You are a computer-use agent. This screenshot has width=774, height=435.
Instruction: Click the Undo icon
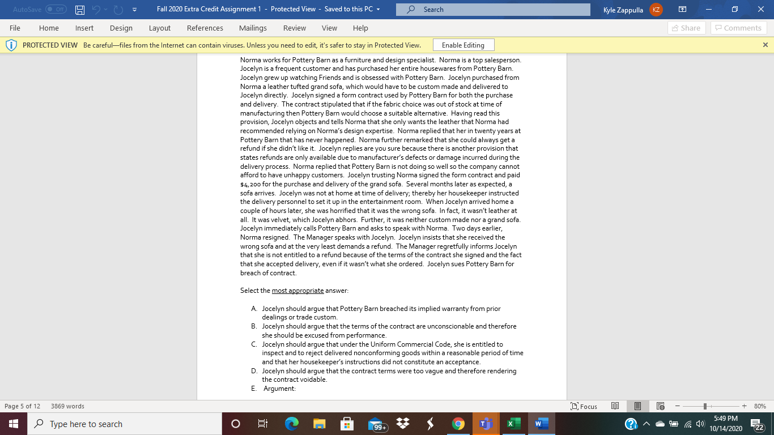point(97,8)
